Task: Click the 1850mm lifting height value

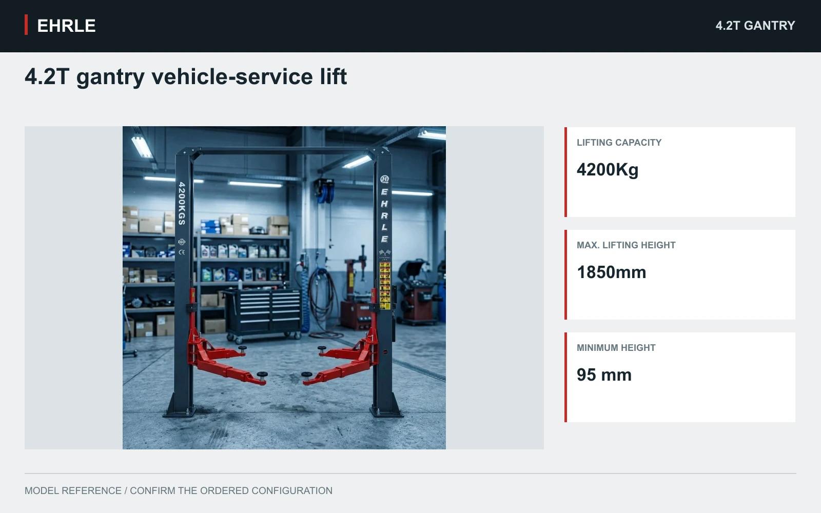Action: click(x=612, y=272)
